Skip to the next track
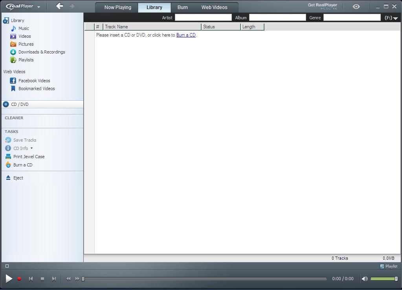This screenshot has width=402, height=290. (x=54, y=279)
